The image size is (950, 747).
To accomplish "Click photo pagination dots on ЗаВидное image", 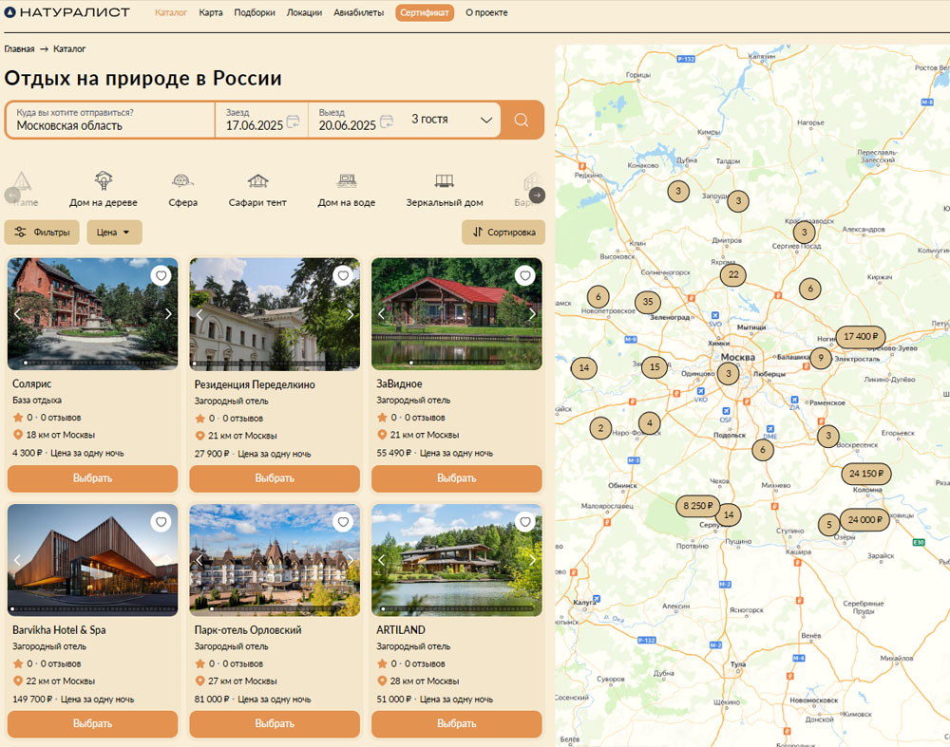I will point(456,363).
